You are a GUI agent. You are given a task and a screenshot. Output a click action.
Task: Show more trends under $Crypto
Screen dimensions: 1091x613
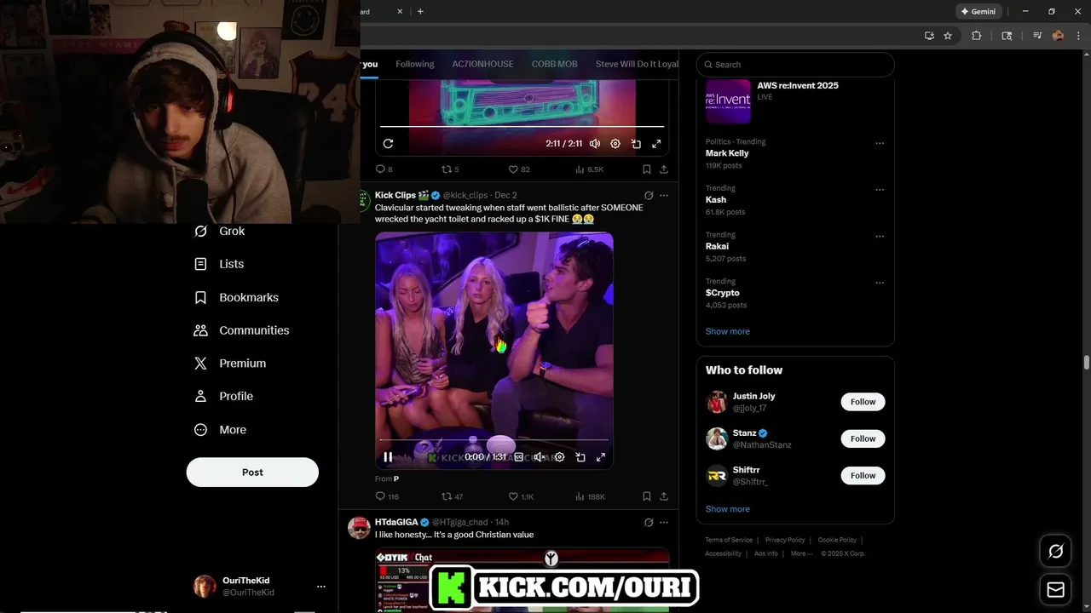click(727, 331)
